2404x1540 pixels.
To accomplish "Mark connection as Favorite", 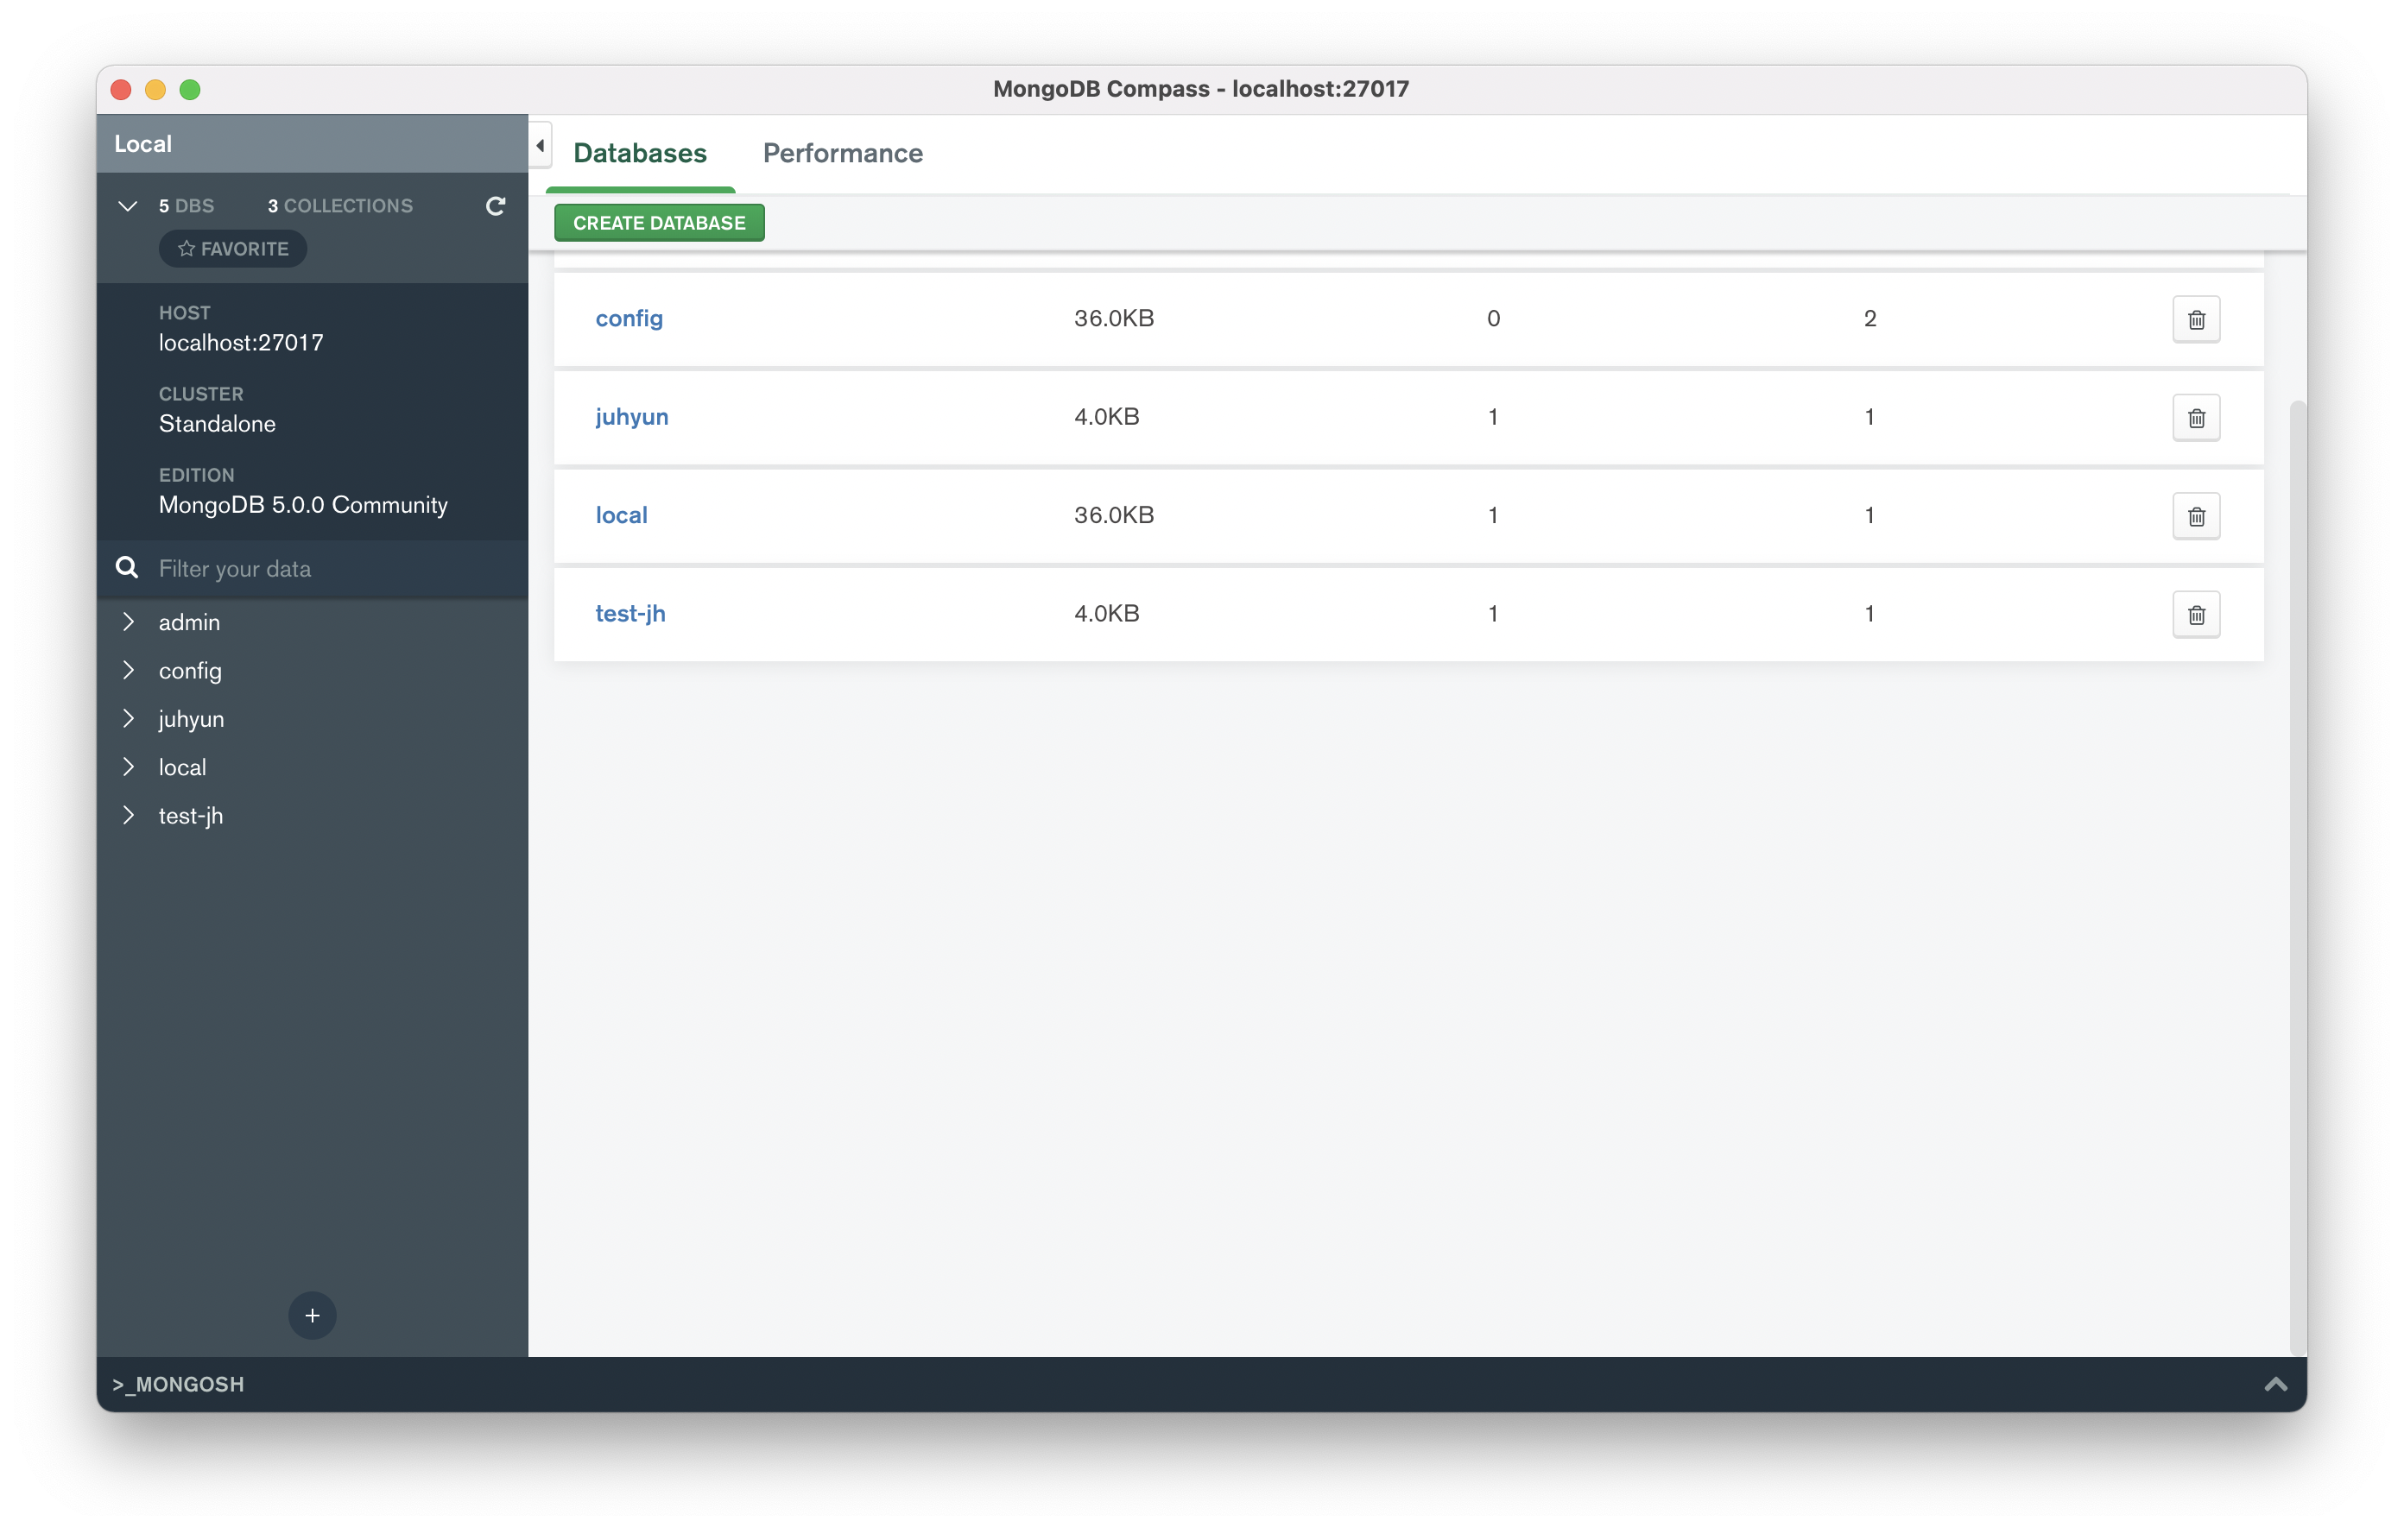I will click(233, 249).
